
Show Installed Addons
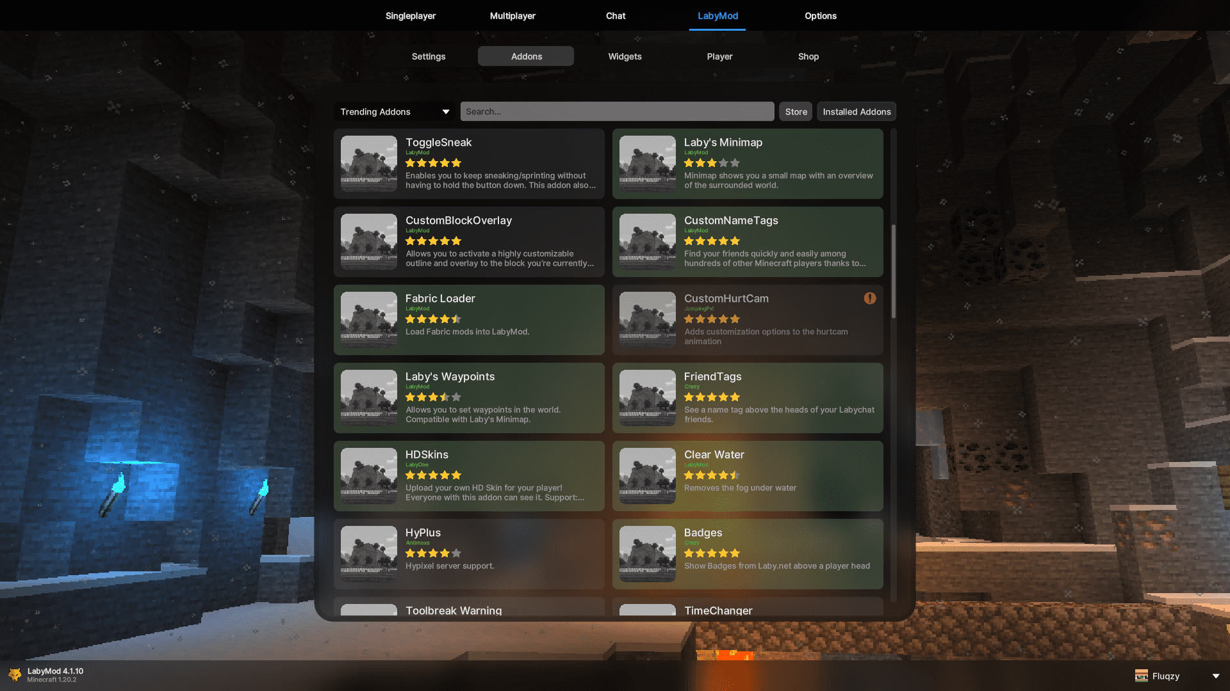click(x=857, y=111)
